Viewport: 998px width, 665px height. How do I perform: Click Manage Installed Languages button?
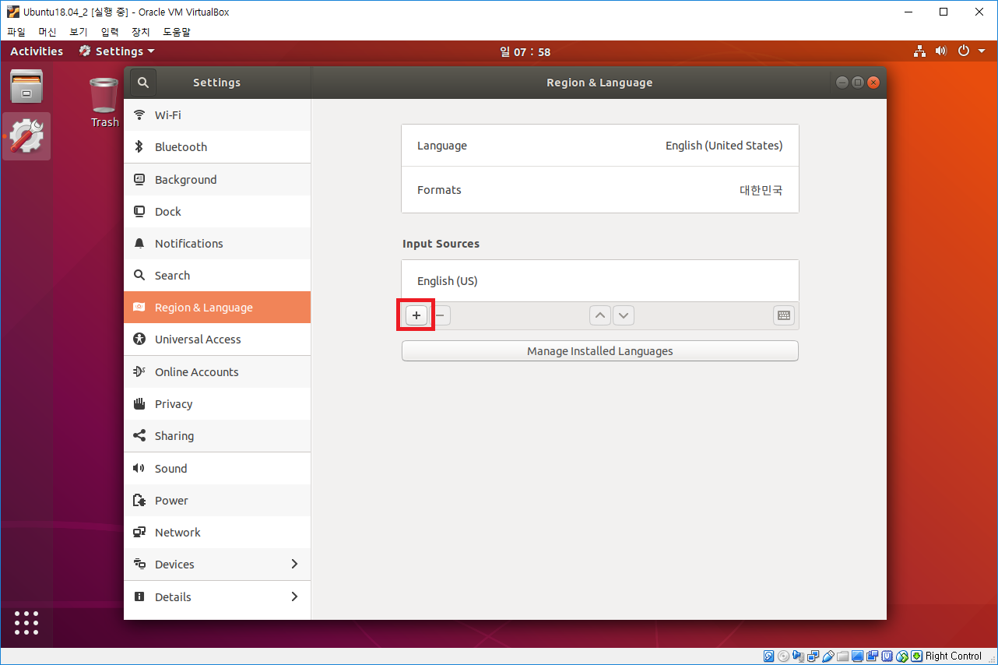coord(600,351)
